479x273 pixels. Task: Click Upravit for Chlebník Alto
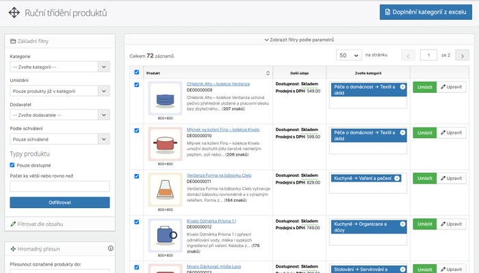(451, 87)
